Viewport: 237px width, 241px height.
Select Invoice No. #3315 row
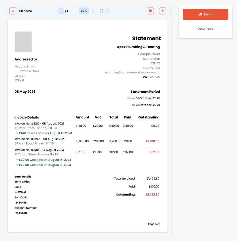point(87,157)
